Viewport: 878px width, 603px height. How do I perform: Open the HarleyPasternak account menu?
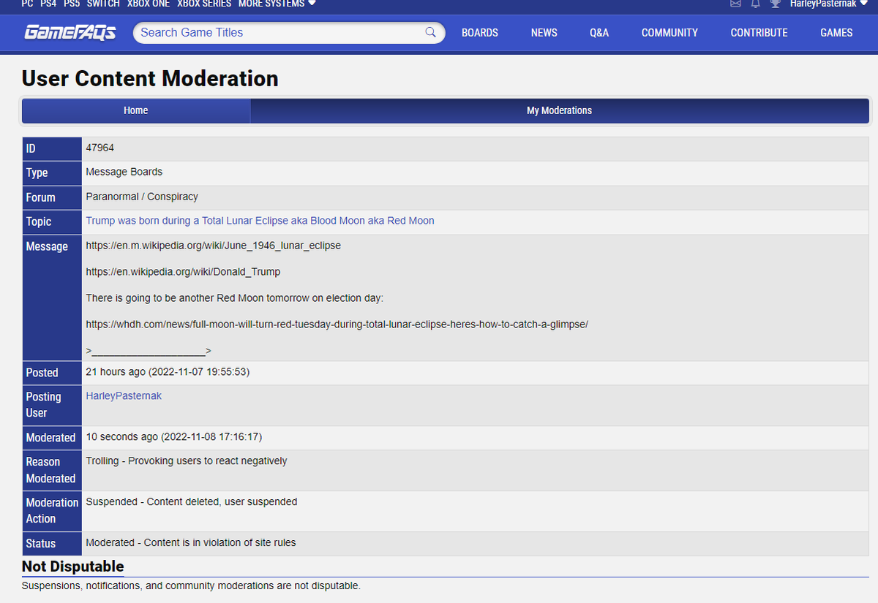[x=829, y=4]
